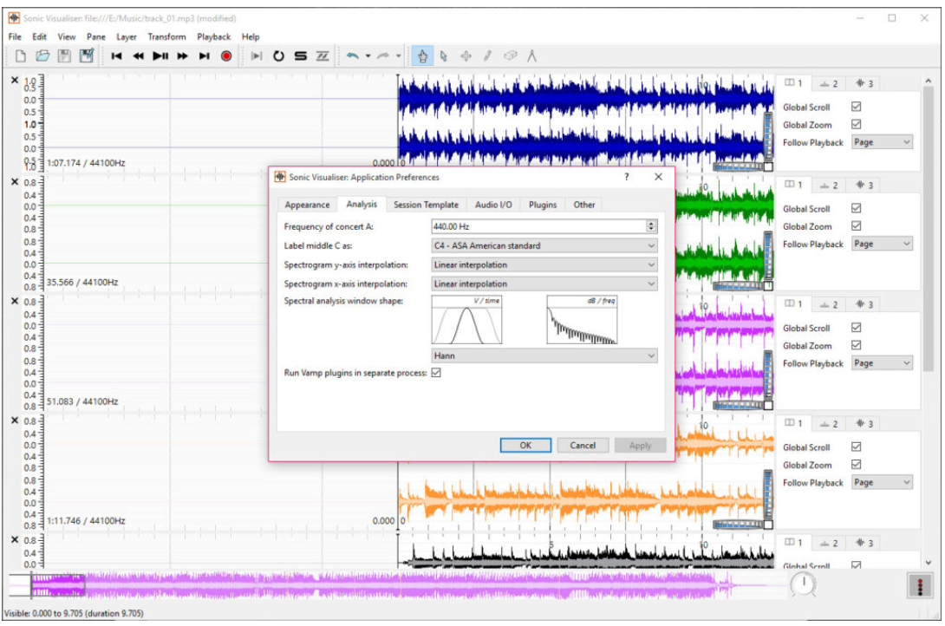Open a file with the folder icon
Viewport: 945px width, 626px height.
click(x=42, y=56)
